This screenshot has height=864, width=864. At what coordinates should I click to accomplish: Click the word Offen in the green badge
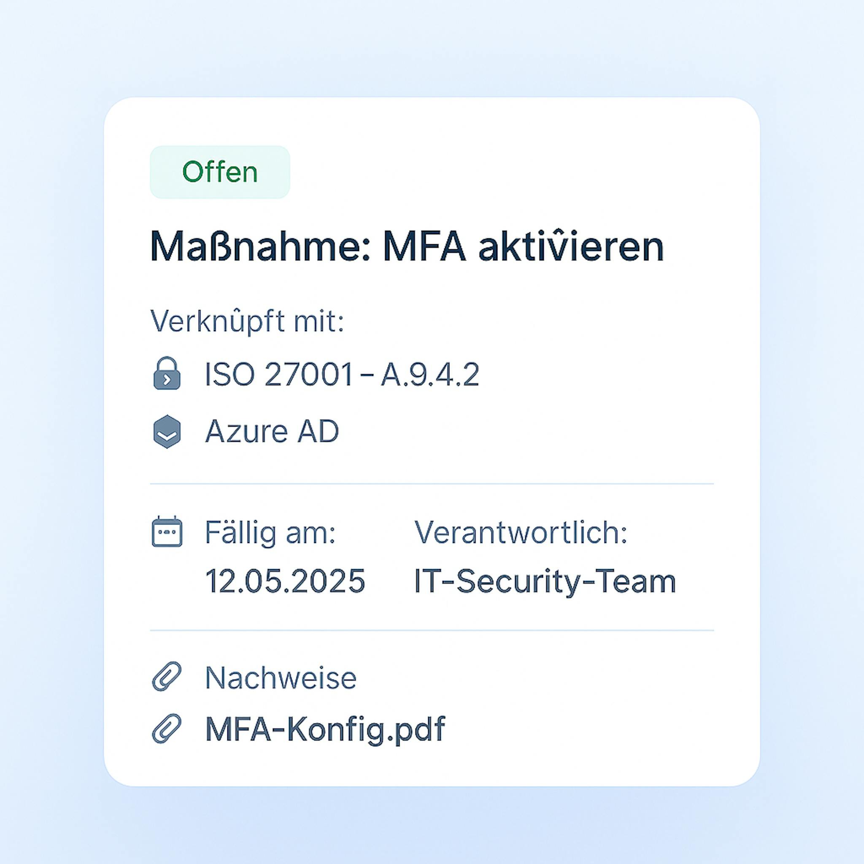click(x=219, y=172)
